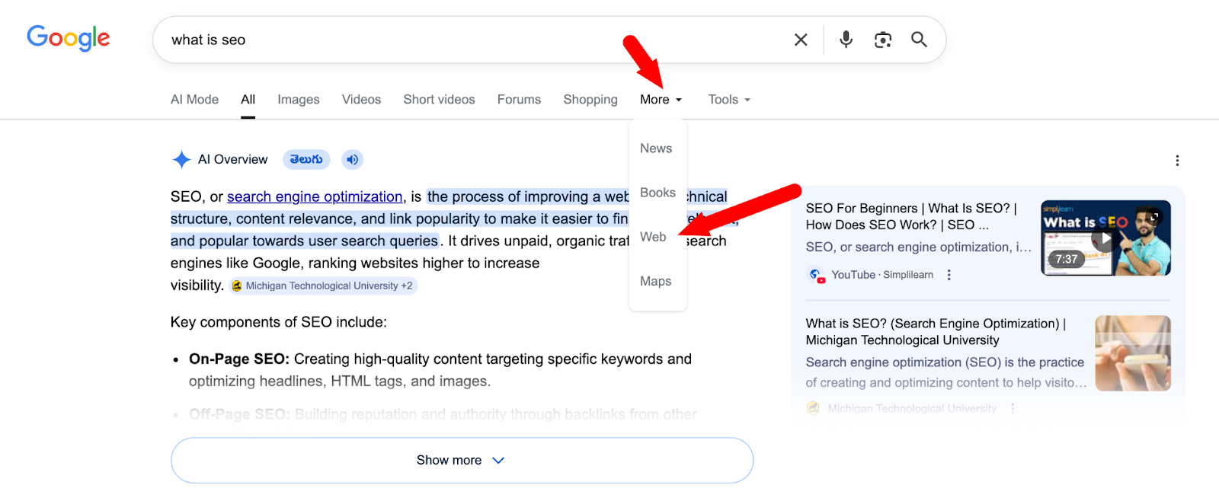Screen dimensions: 1219x501
Task: Choose Maps from More menu
Action: tap(655, 281)
